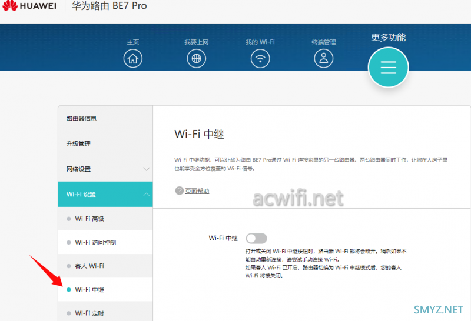Select 路由器信息 in the sidebar
The height and width of the screenshot is (321, 471).
point(105,119)
